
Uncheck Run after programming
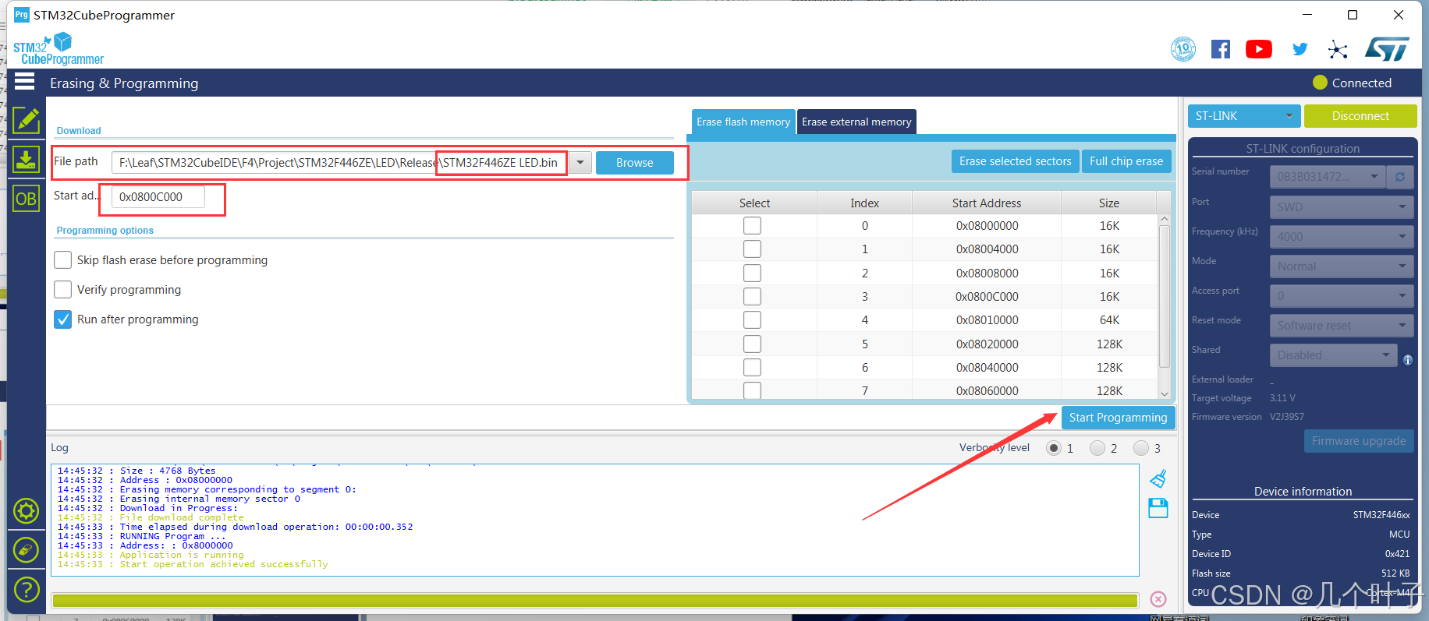click(x=63, y=319)
